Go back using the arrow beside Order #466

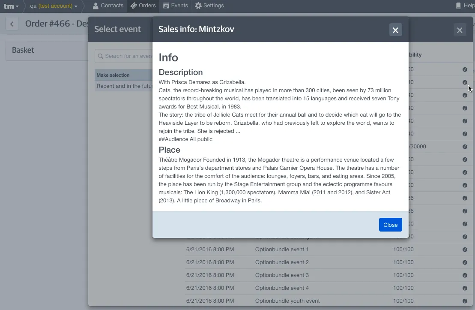[x=12, y=24]
